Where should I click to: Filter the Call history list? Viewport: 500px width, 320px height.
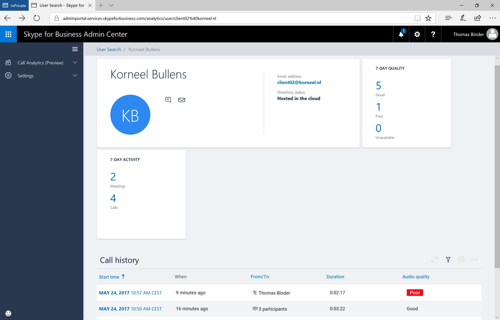[x=448, y=259]
